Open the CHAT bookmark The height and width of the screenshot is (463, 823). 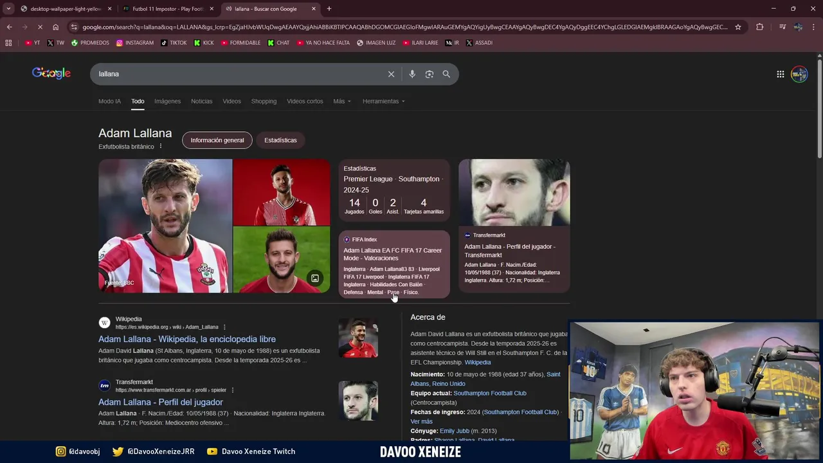pos(278,43)
